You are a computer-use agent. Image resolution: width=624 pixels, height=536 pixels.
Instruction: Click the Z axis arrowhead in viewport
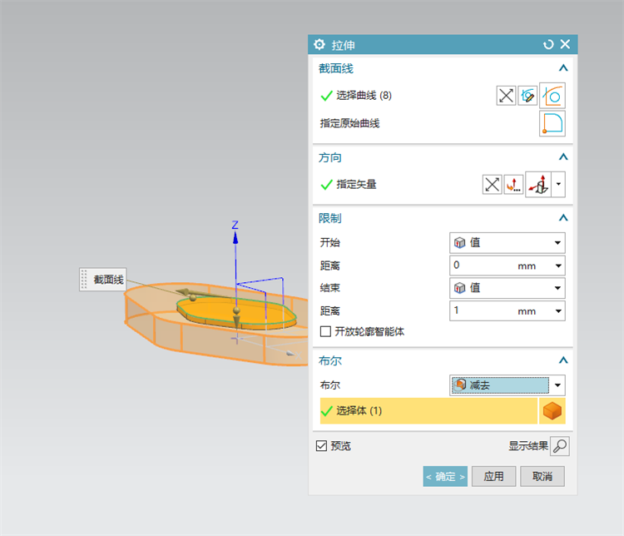(x=235, y=238)
